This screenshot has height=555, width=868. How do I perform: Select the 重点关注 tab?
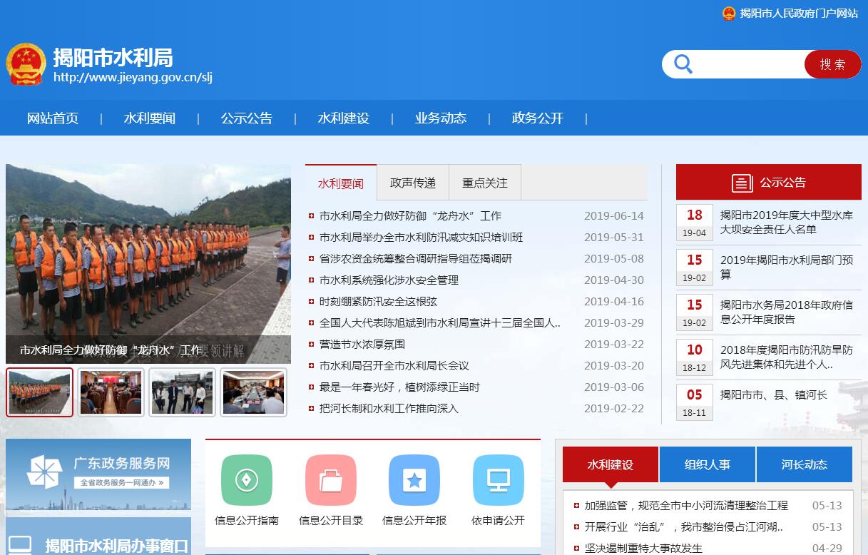[485, 183]
